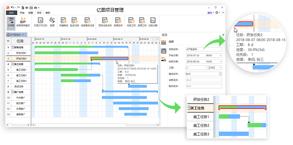This screenshot has height=145, width=293.
Task: Open the 资源使用情况 resource usage view
Action: [23, 22]
